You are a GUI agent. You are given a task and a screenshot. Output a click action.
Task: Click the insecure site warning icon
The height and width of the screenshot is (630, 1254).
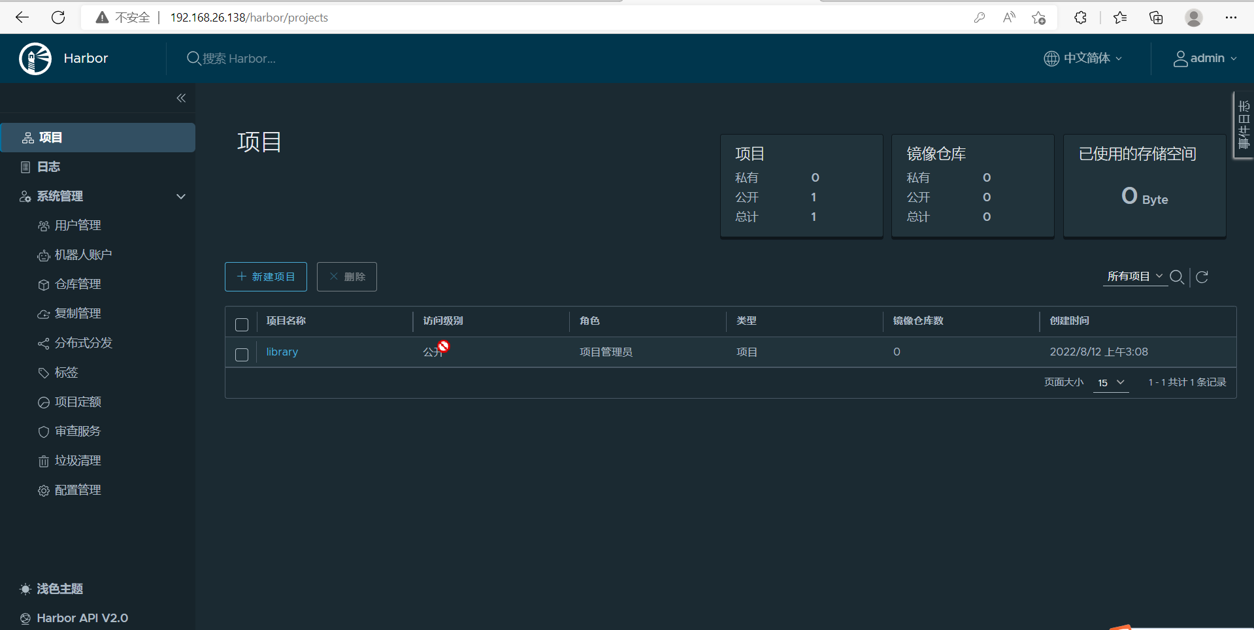tap(102, 18)
